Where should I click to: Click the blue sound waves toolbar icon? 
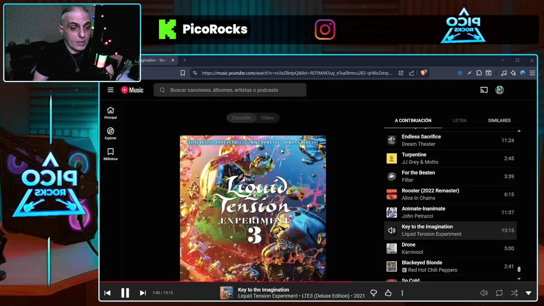click(x=459, y=73)
